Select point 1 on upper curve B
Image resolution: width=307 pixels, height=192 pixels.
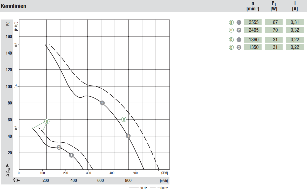(128, 136)
